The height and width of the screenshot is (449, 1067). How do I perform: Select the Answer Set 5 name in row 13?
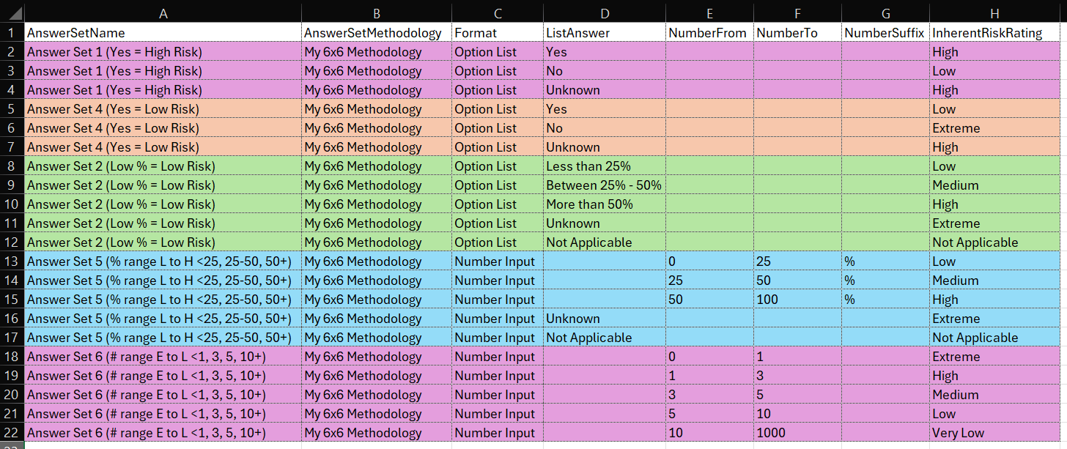coord(163,261)
